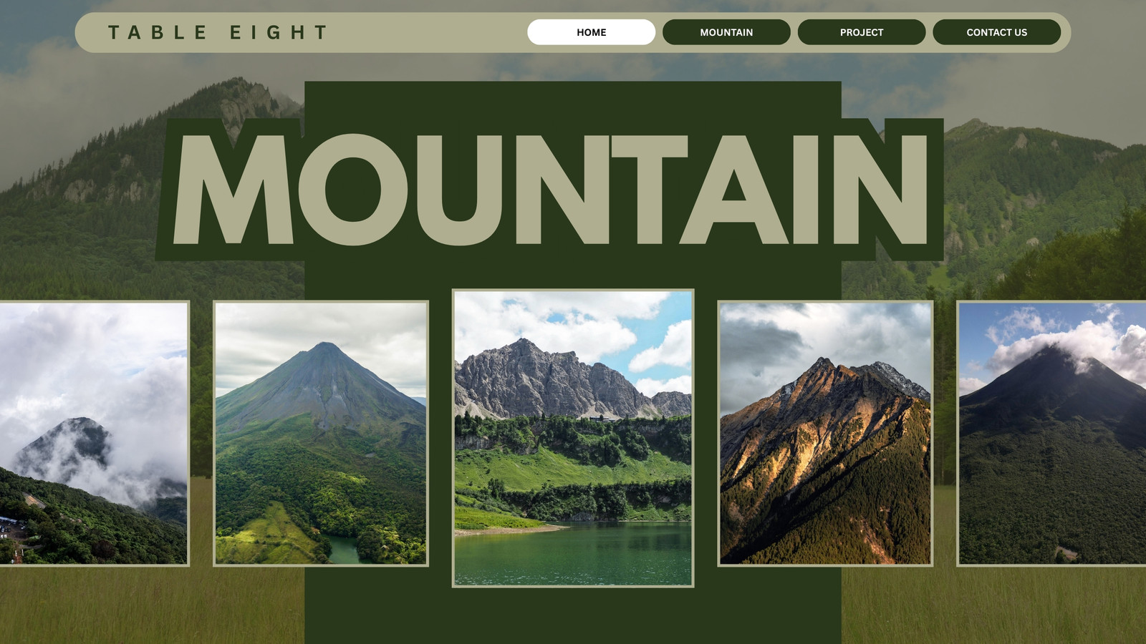This screenshot has width=1146, height=644.
Task: Open the golden sunlit rocky peak photo
Action: pos(825,434)
